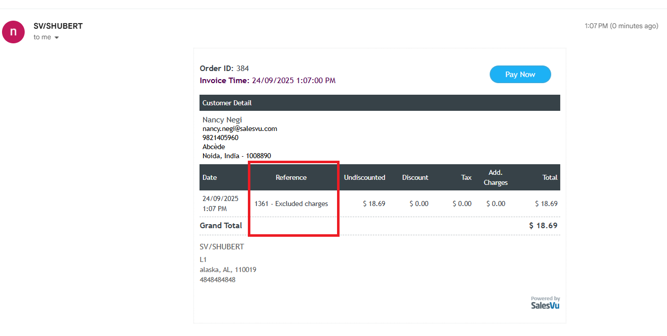Click the Powered by SalesVu logo
The height and width of the screenshot is (336, 667).
click(x=545, y=302)
